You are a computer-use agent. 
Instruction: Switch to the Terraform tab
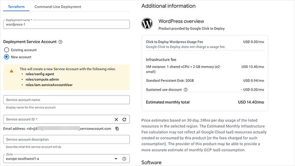click(x=16, y=7)
